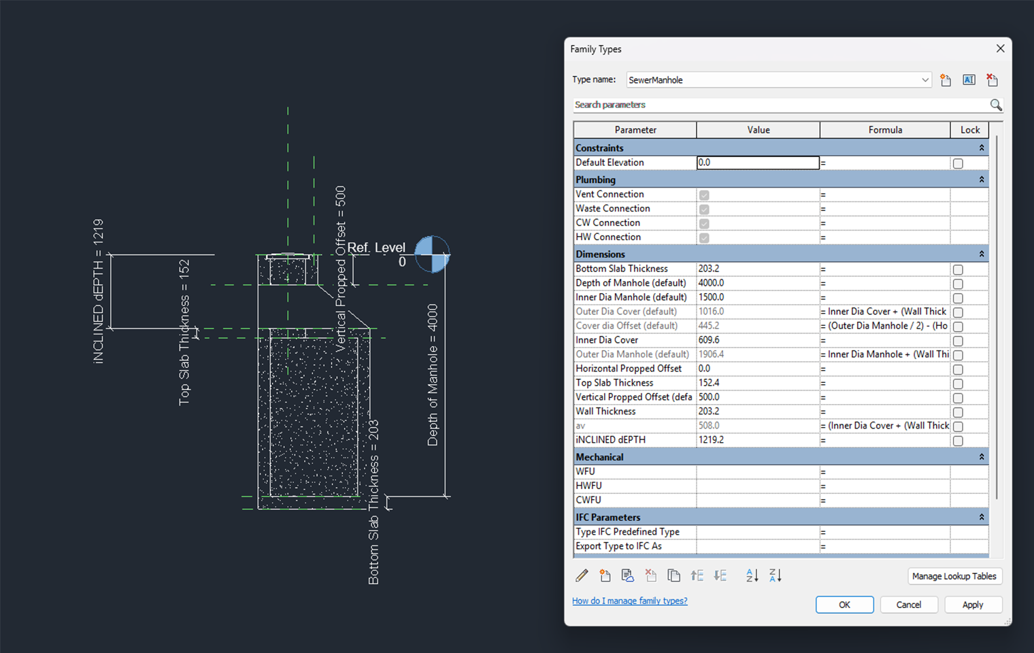Image resolution: width=1034 pixels, height=653 pixels.
Task: Click the Rename Type icon
Action: pyautogui.click(x=969, y=80)
